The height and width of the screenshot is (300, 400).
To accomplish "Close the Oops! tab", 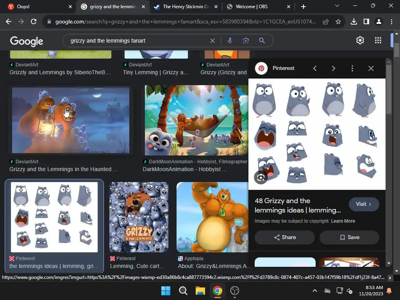I will pyautogui.click(x=70, y=7).
